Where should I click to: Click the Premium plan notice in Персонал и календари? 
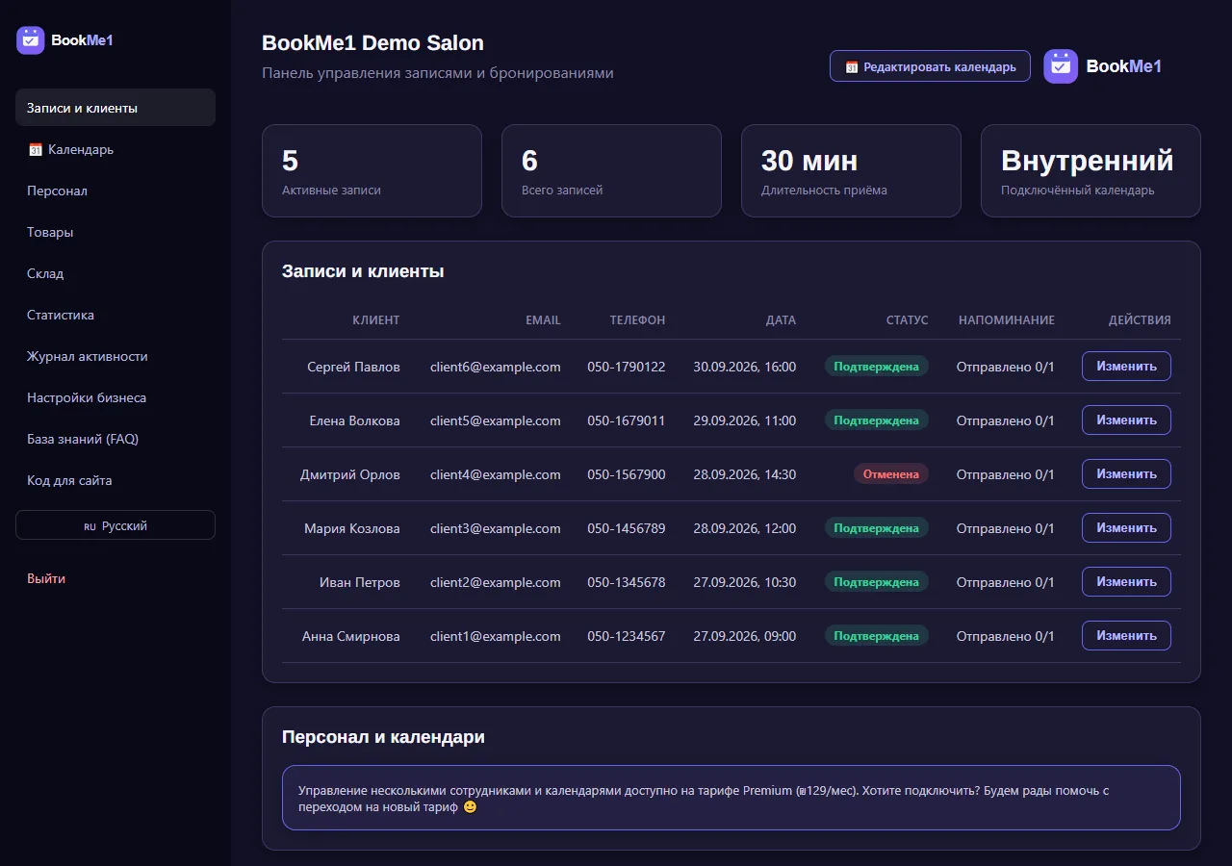pyautogui.click(x=731, y=798)
